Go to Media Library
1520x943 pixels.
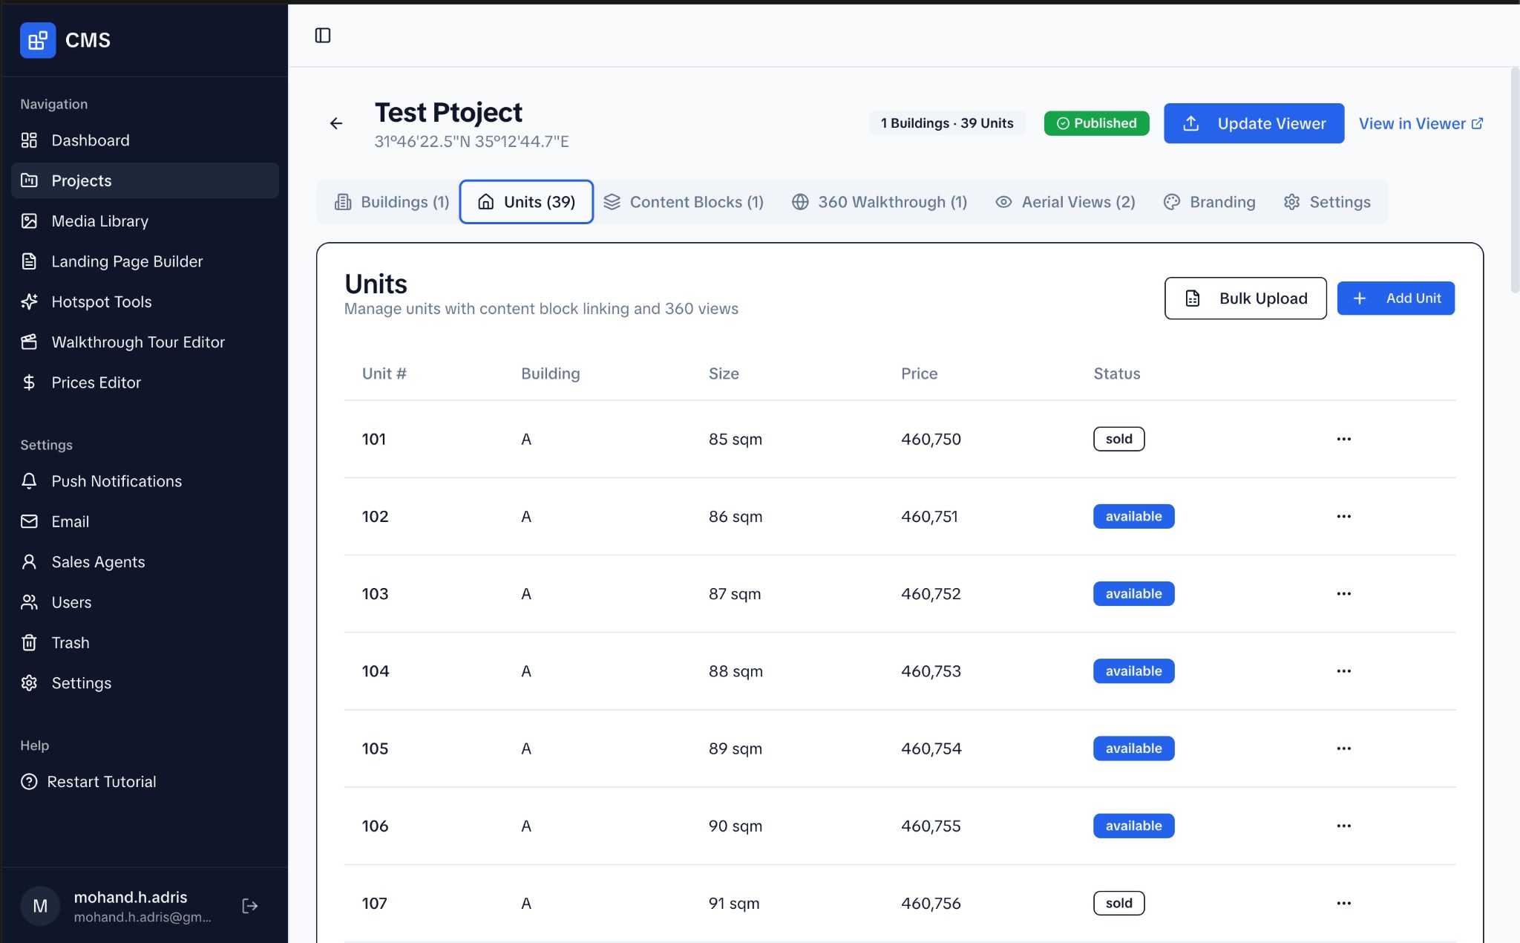point(99,221)
